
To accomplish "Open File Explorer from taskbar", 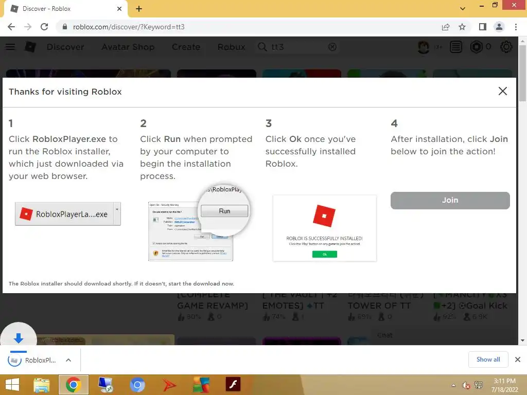I will click(42, 385).
